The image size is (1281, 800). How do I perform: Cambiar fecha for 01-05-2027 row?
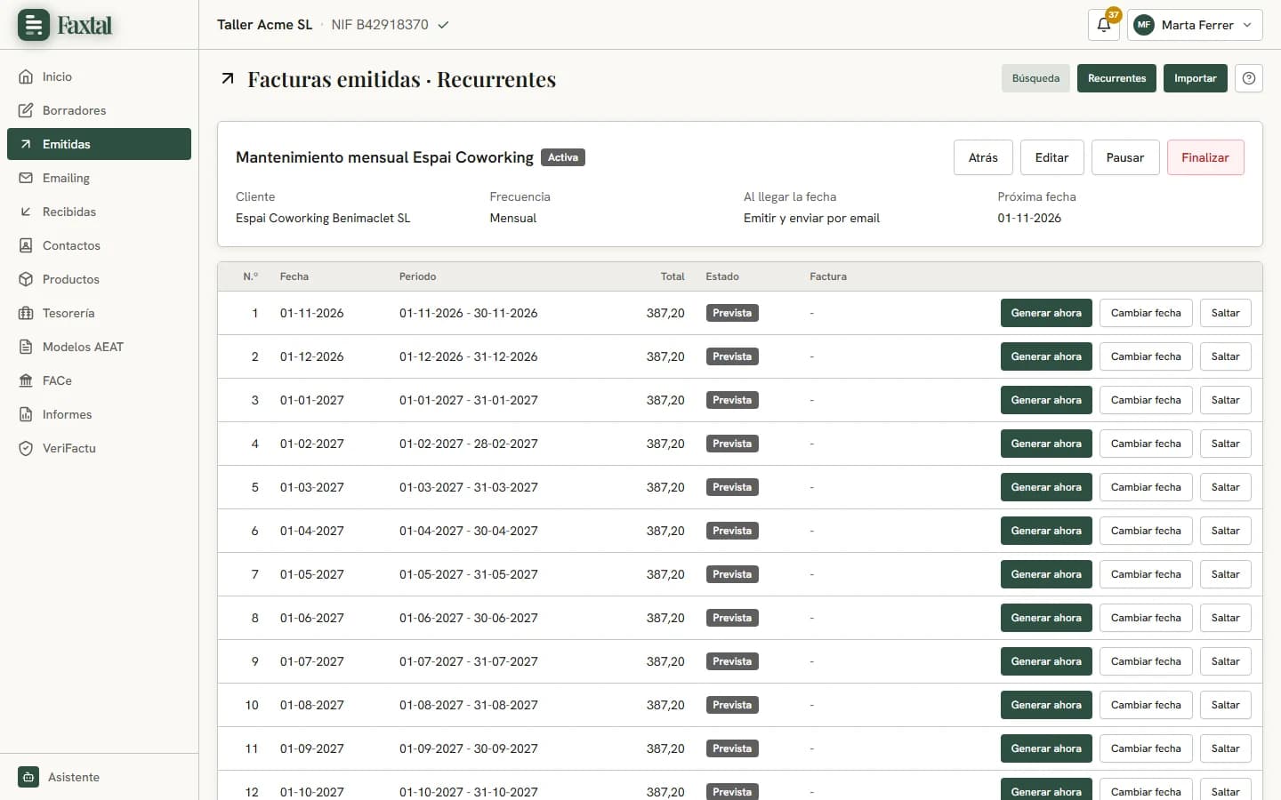pos(1146,574)
